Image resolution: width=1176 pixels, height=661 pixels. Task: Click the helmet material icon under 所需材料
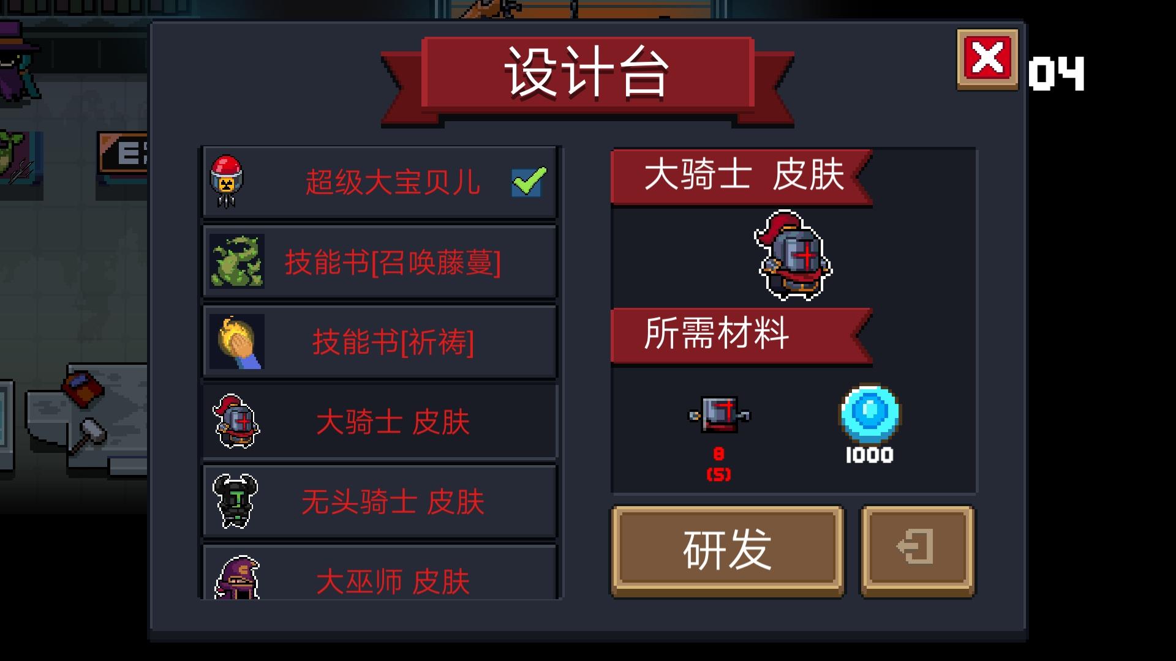[719, 414]
